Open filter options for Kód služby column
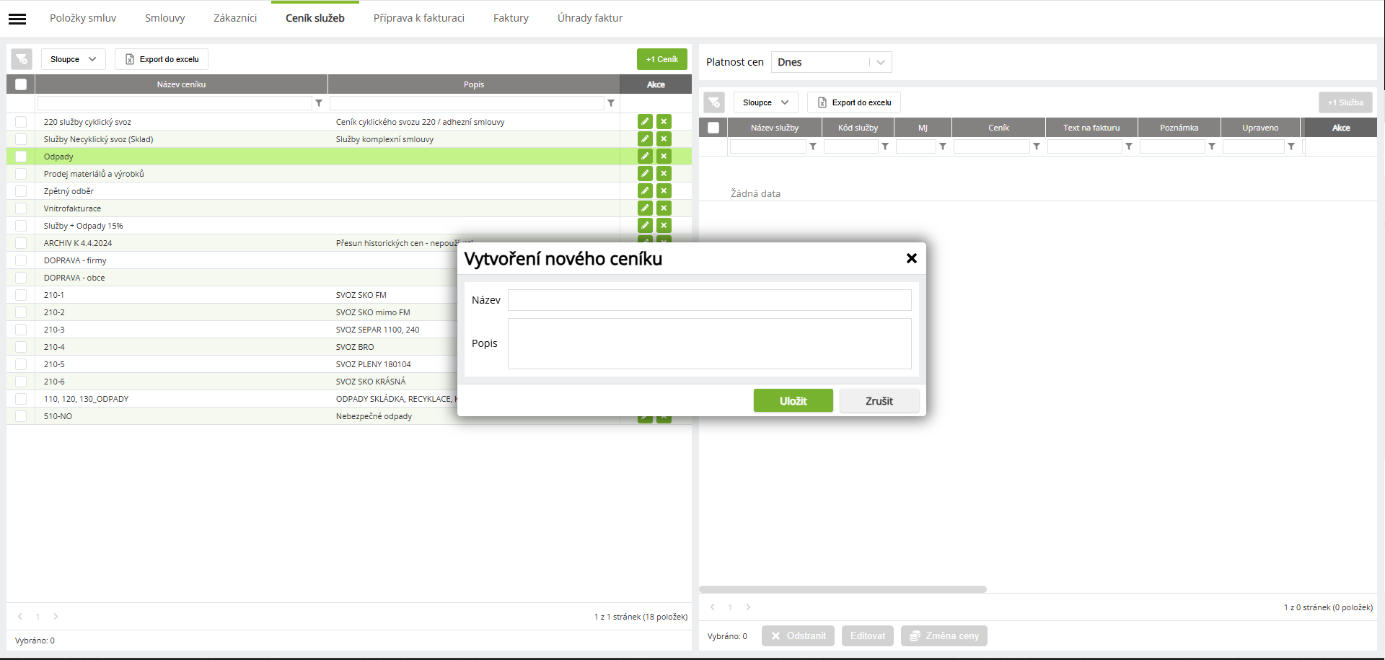 click(x=885, y=146)
